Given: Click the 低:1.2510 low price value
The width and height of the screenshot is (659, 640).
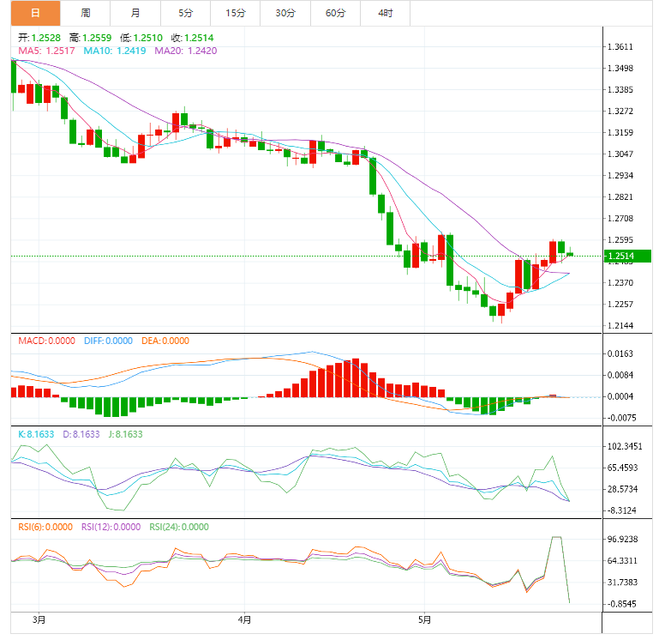Looking at the screenshot, I should [141, 38].
